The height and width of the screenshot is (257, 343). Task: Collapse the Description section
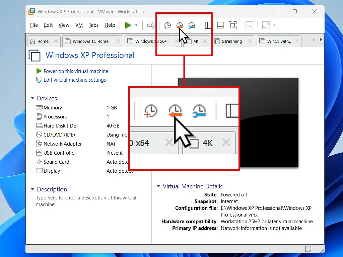32,189
